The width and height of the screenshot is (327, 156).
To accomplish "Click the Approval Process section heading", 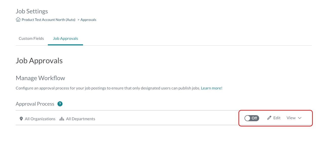I will (35, 104).
